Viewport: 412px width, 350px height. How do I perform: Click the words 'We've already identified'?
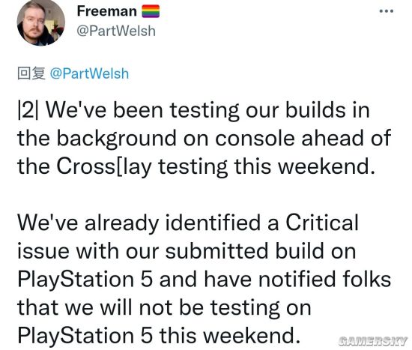click(x=139, y=223)
